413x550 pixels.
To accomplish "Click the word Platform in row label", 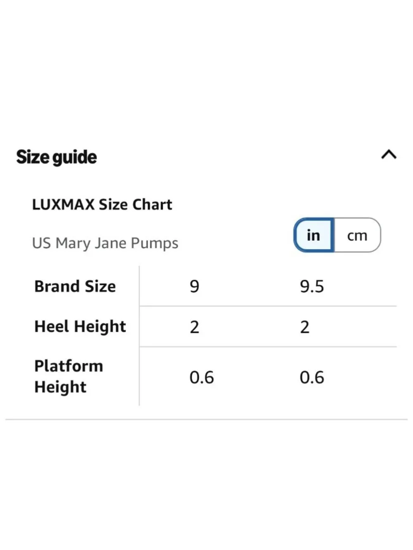I will 69,366.
